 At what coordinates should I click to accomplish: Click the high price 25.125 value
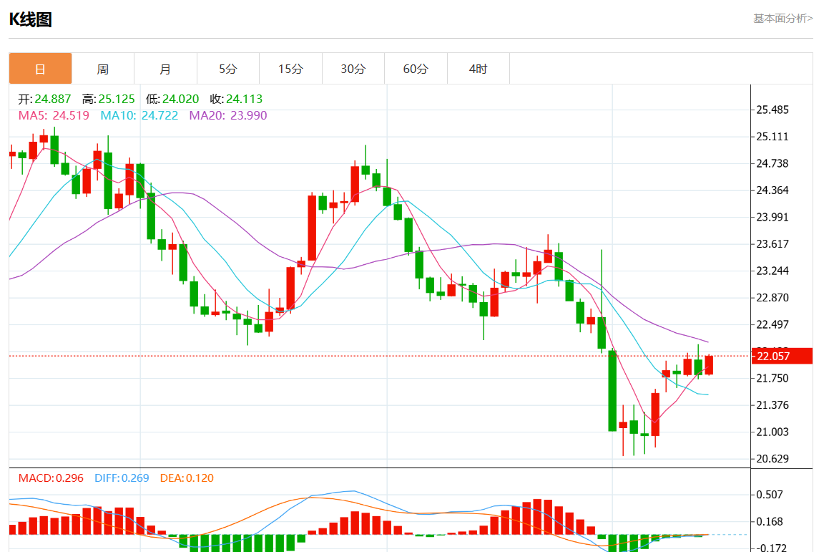click(x=117, y=99)
